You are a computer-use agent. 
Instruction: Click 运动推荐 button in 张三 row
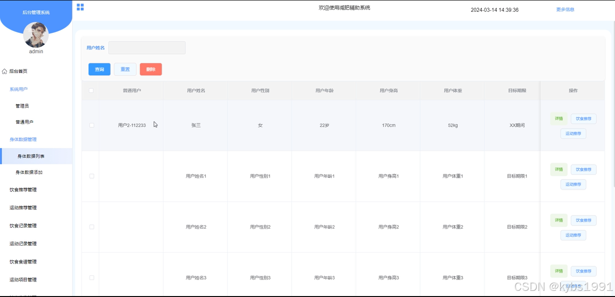pyautogui.click(x=573, y=133)
